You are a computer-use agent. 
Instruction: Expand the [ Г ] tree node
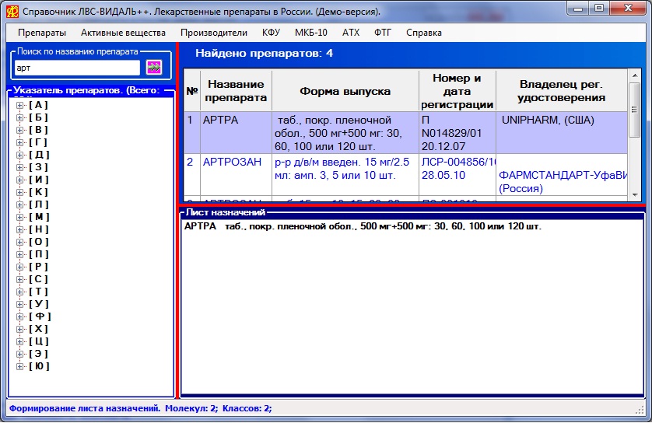coord(19,143)
